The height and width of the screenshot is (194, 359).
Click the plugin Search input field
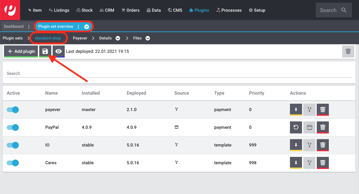click(x=179, y=73)
